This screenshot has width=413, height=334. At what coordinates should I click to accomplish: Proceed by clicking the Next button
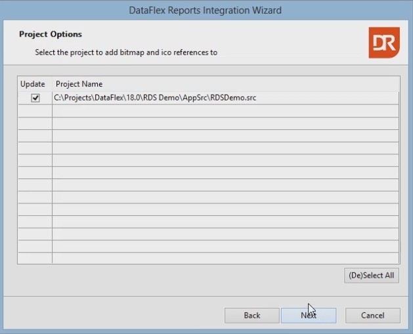[309, 316]
